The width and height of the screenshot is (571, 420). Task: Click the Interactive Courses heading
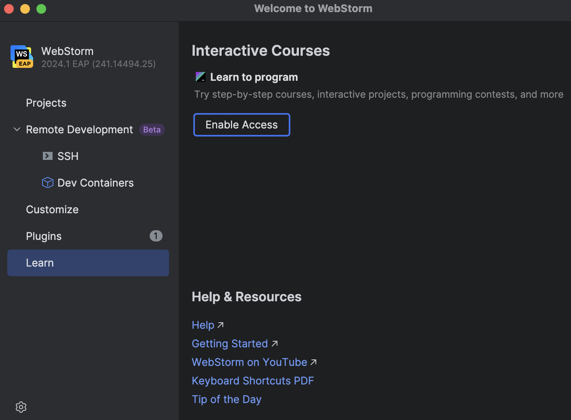pyautogui.click(x=261, y=51)
